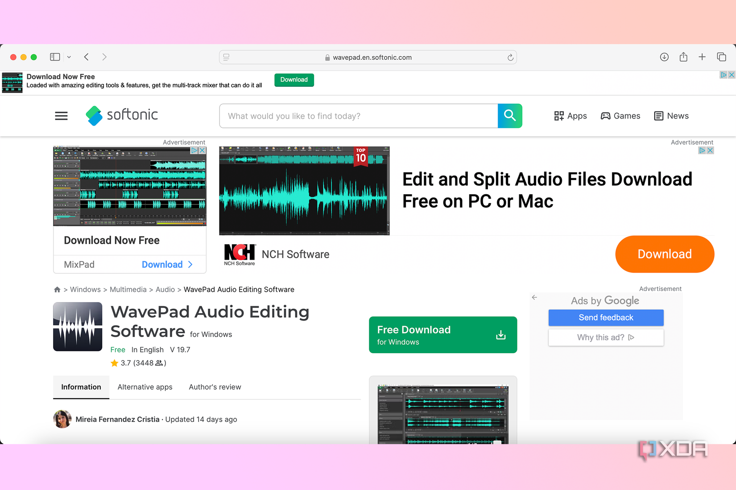Expand sidebar dropdown chevron in Safari
736x490 pixels.
pos(69,57)
